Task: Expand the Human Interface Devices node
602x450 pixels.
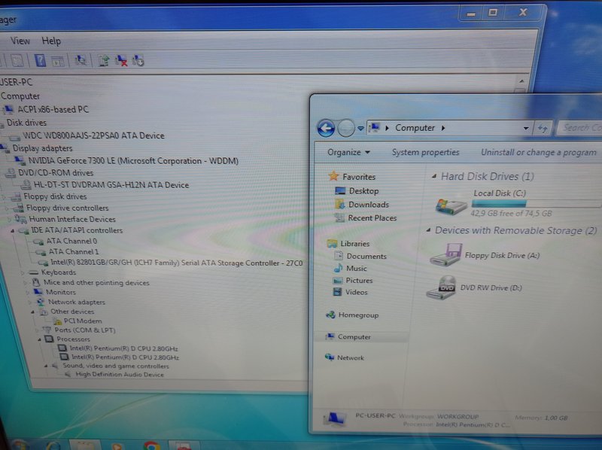Action: [x=9, y=219]
